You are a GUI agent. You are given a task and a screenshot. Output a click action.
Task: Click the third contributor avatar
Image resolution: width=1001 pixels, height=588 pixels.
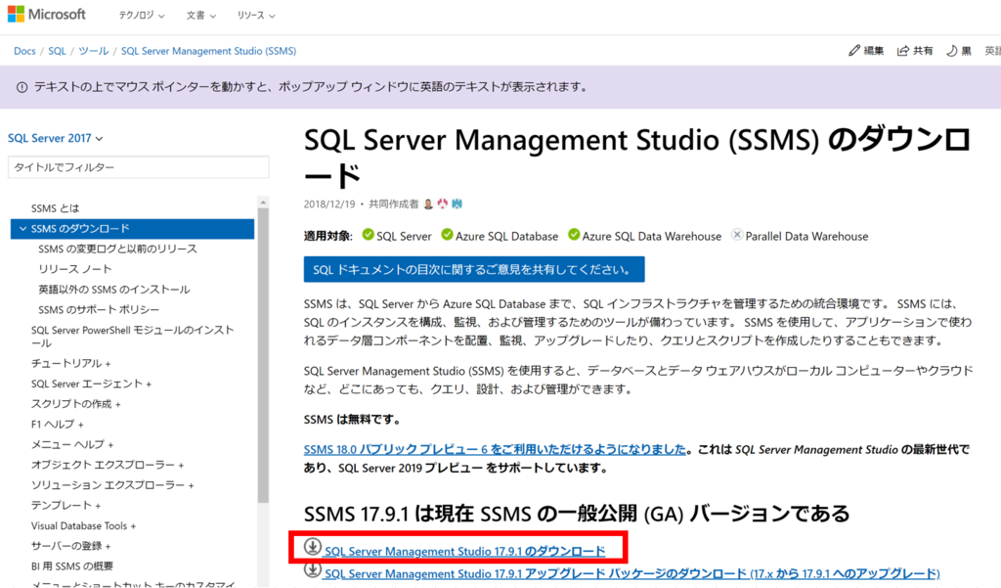click(x=457, y=204)
